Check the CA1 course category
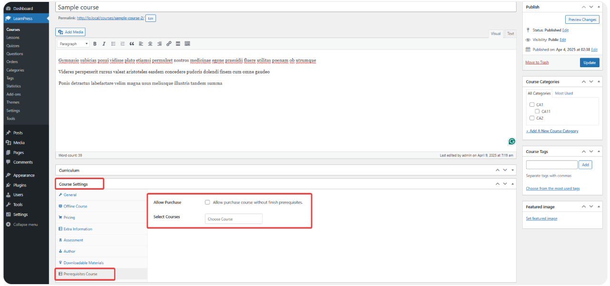Viewport: 610px width, 286px height. coord(532,104)
